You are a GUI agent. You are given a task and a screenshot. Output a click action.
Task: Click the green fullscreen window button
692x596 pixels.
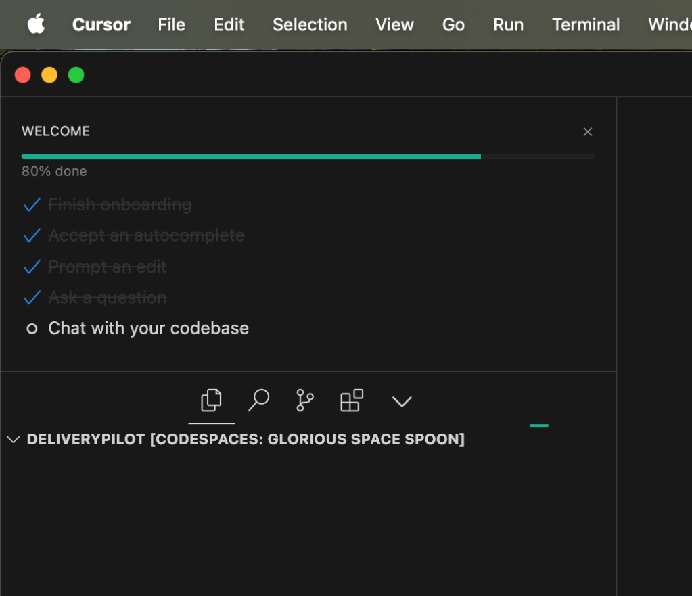76,75
